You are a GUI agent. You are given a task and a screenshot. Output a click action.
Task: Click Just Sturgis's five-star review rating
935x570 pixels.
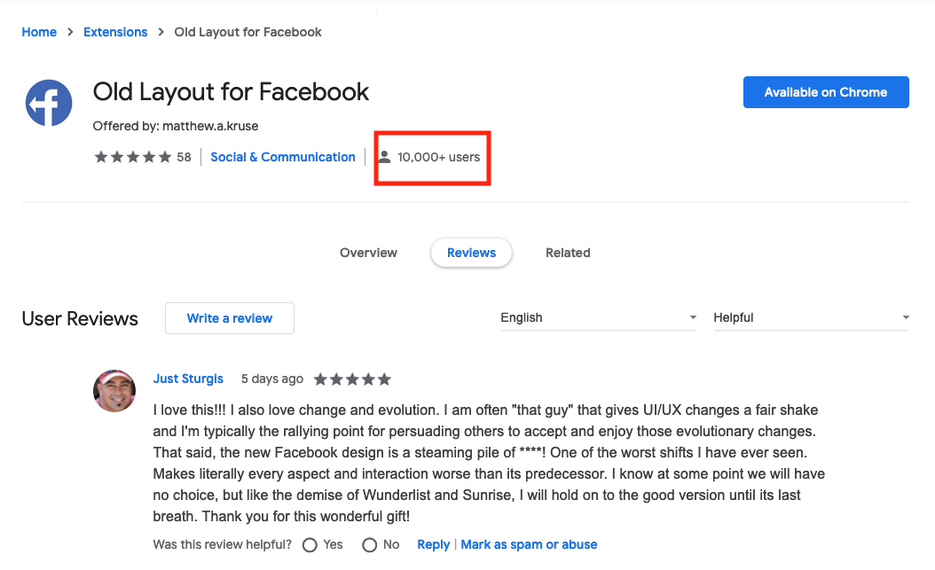(352, 379)
